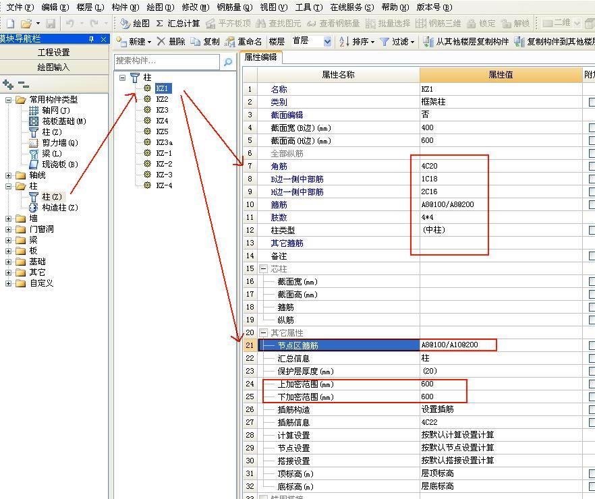Select 筏板基础(M) in navigation tree
The image size is (595, 499).
(x=58, y=121)
